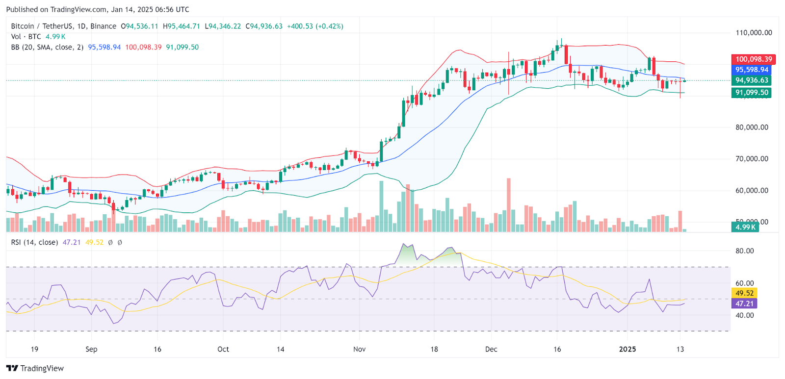Click the 80,000.00 price axis label
This screenshot has height=379, width=785.
click(752, 127)
